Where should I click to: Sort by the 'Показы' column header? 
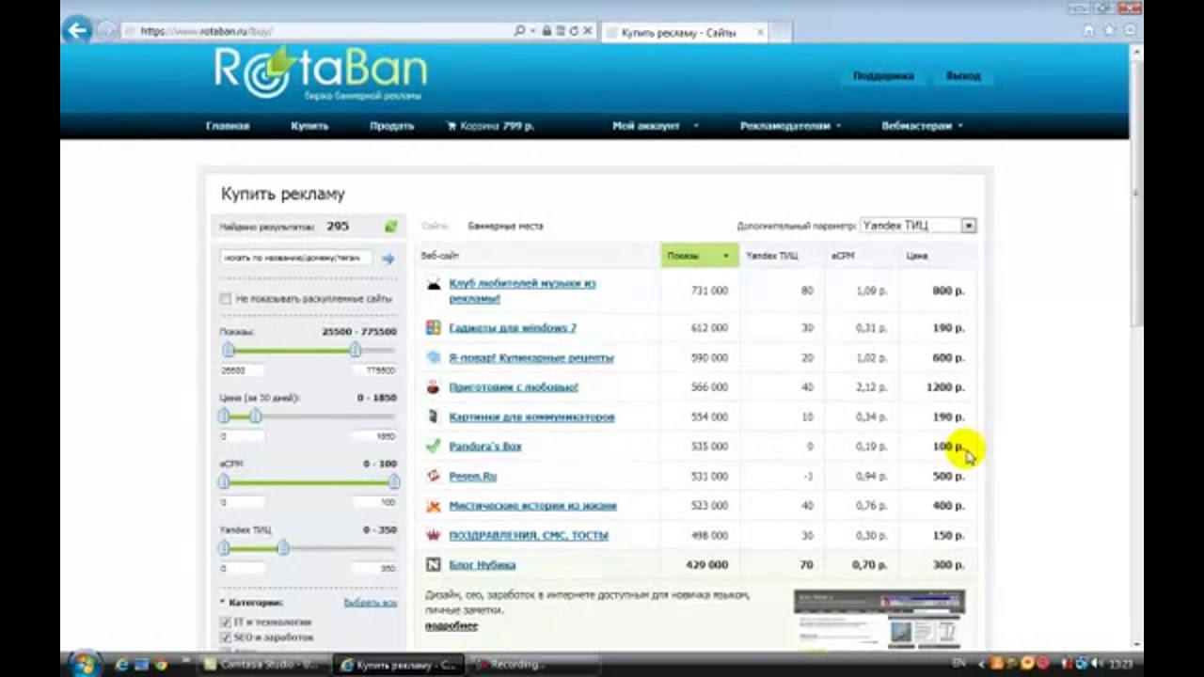click(699, 255)
